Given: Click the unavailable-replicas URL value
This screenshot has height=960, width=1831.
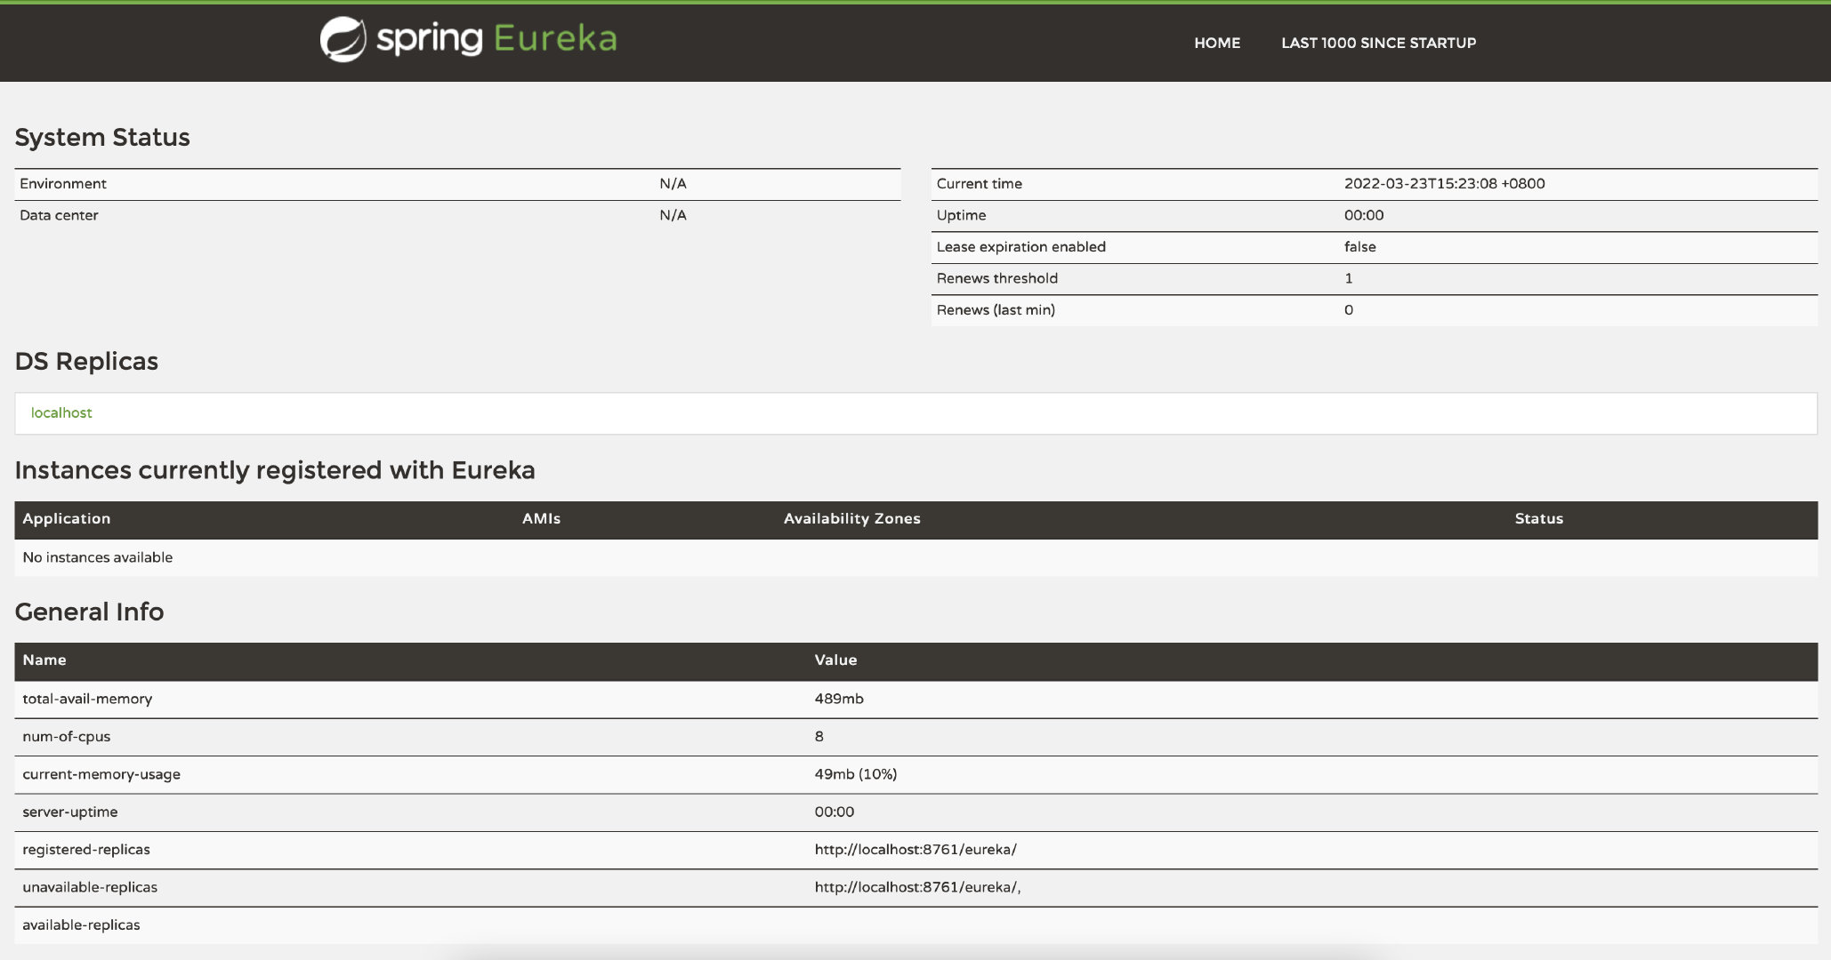Looking at the screenshot, I should point(916,887).
